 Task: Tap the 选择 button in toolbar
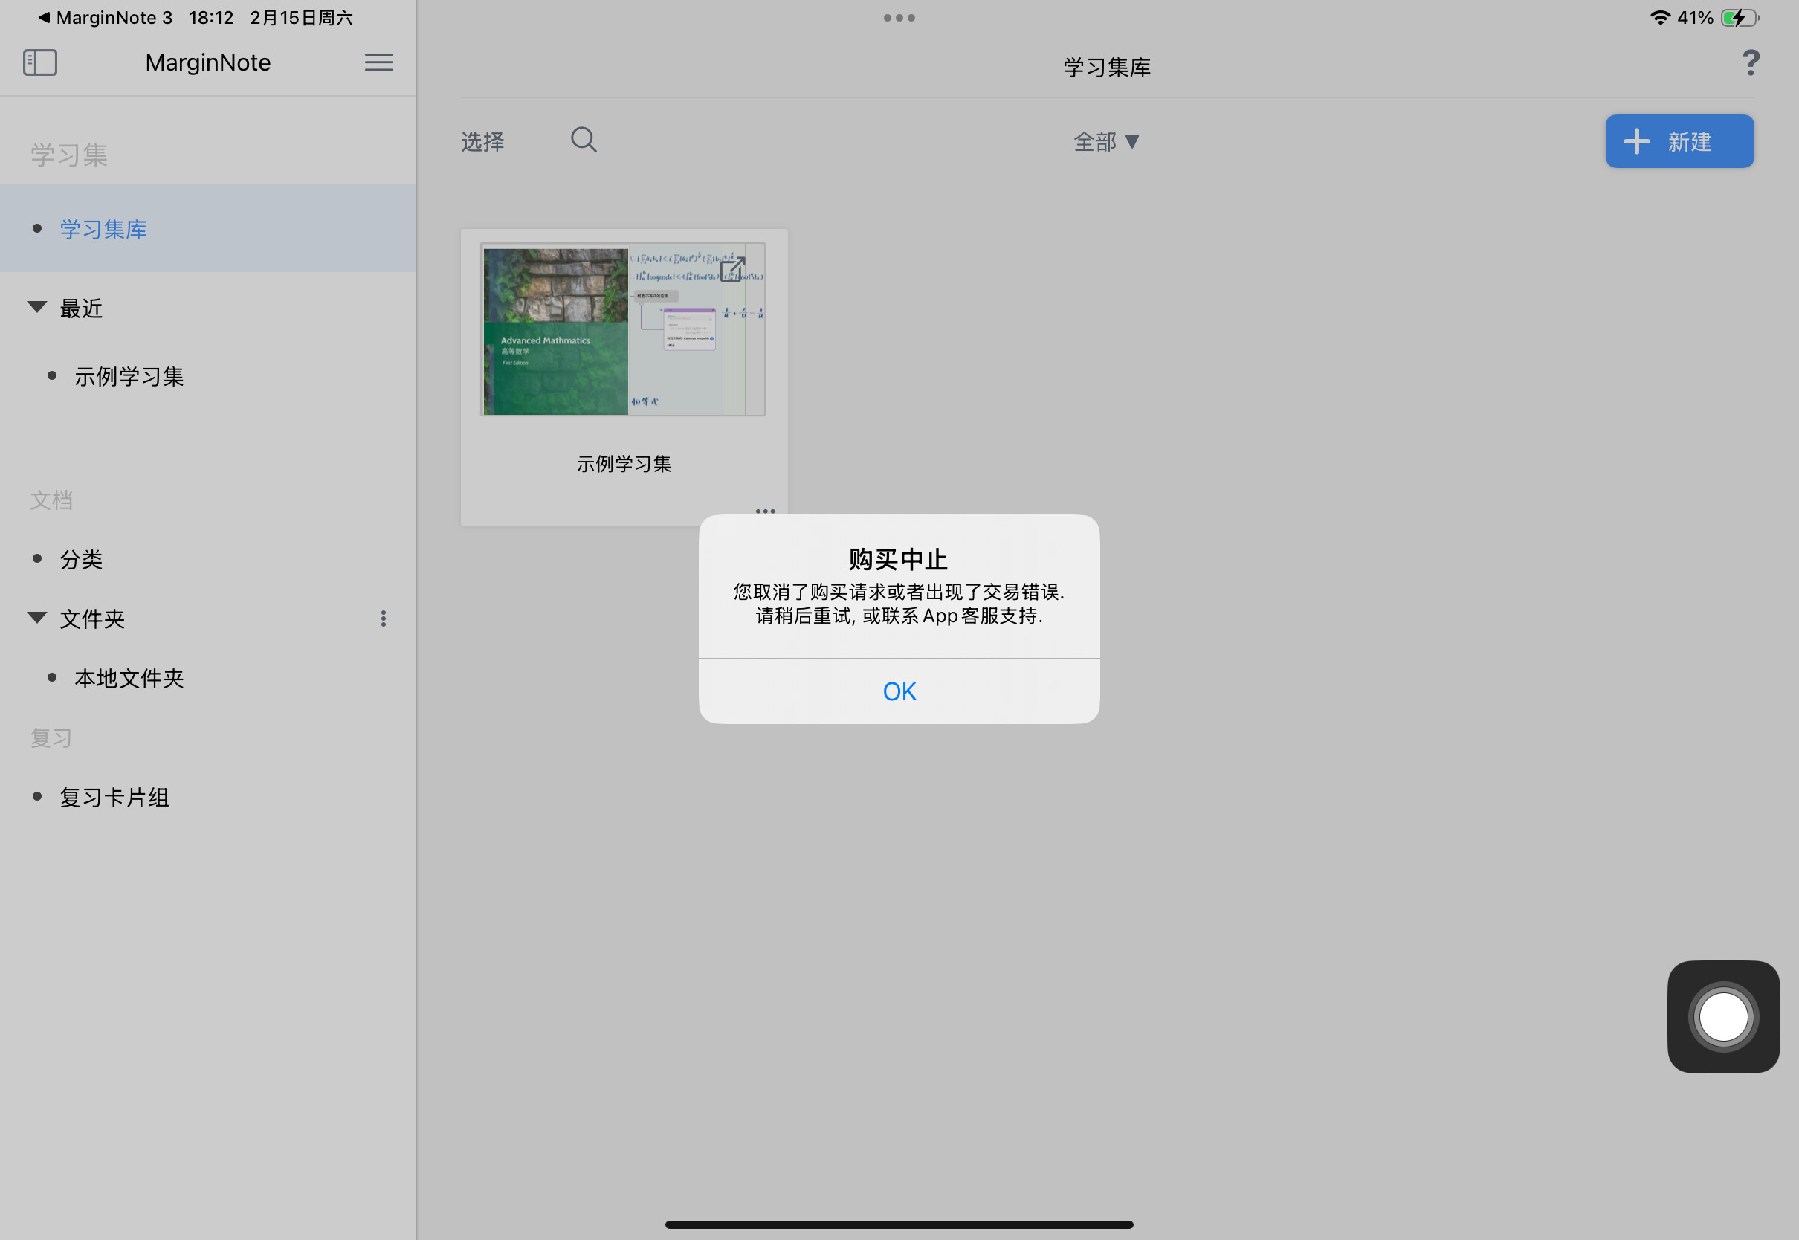click(x=482, y=141)
